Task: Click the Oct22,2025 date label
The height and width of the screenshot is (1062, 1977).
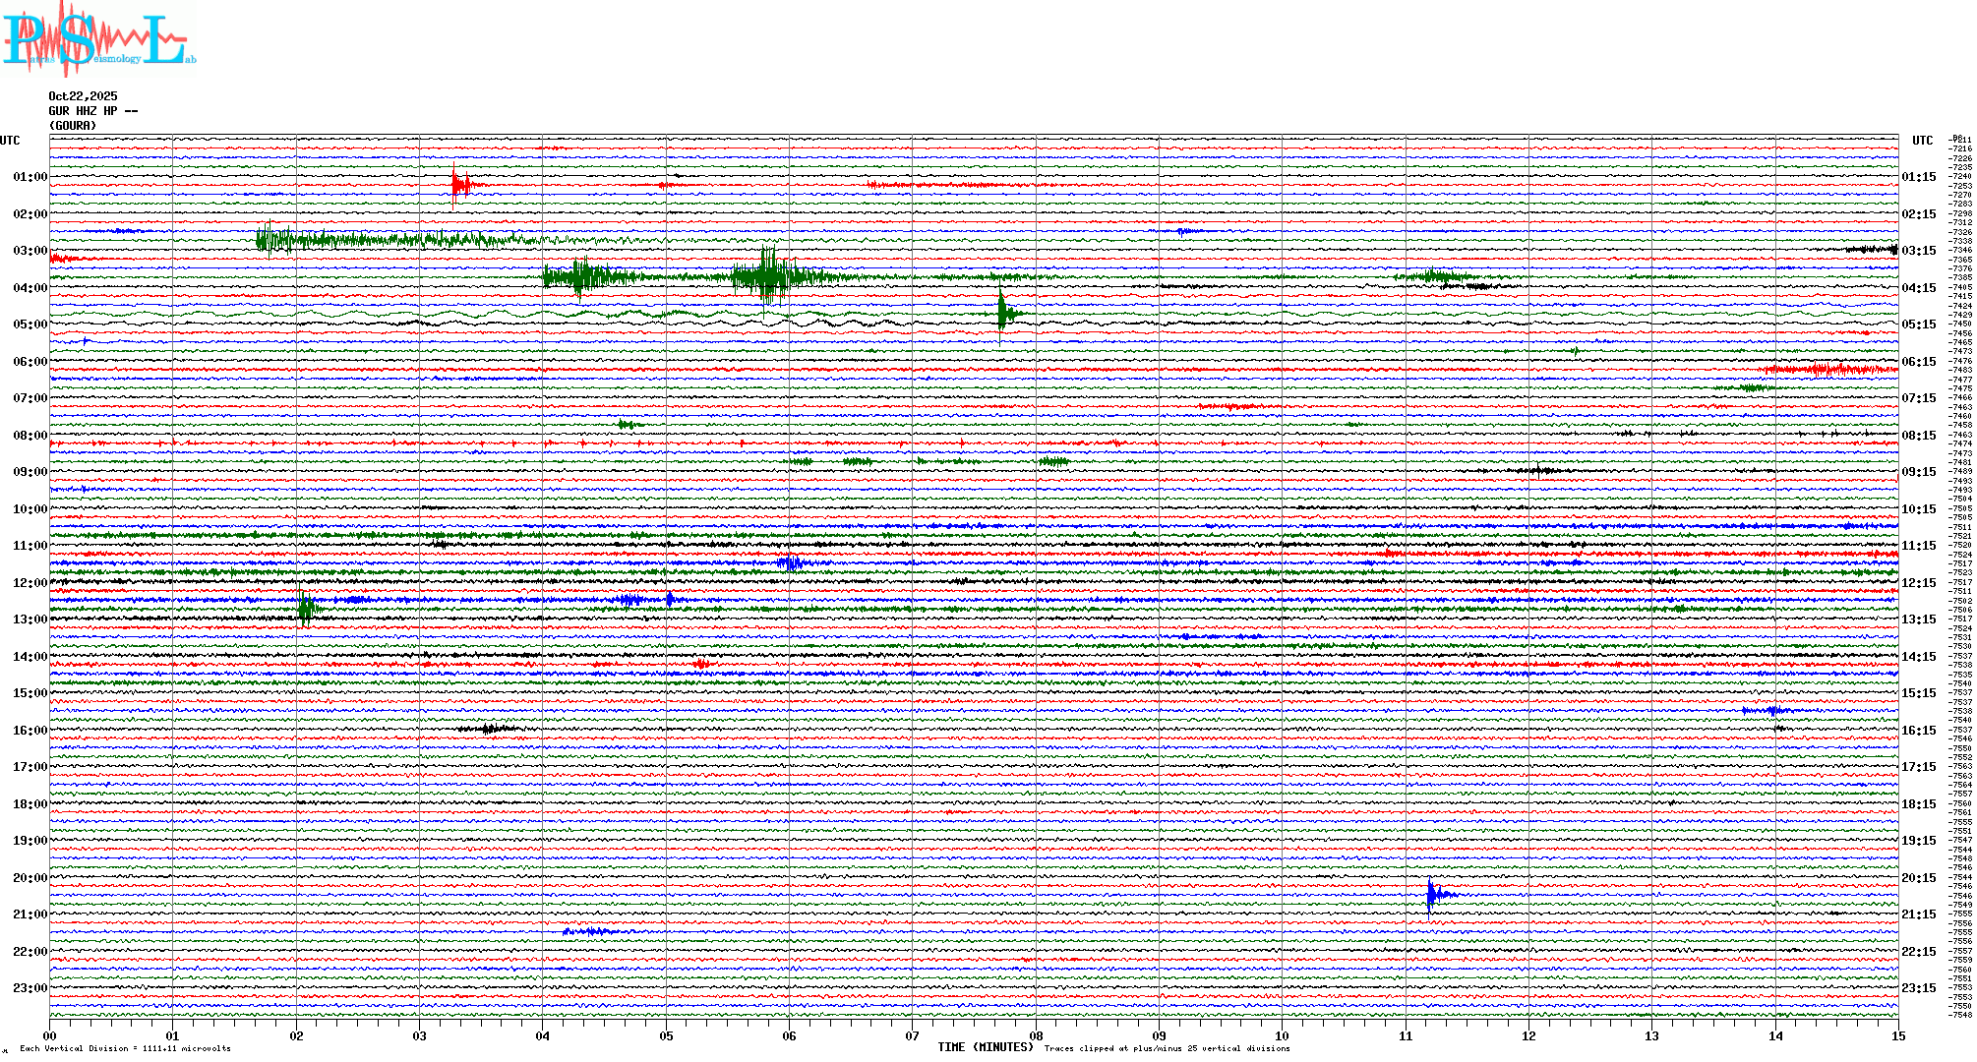Action: pos(83,96)
